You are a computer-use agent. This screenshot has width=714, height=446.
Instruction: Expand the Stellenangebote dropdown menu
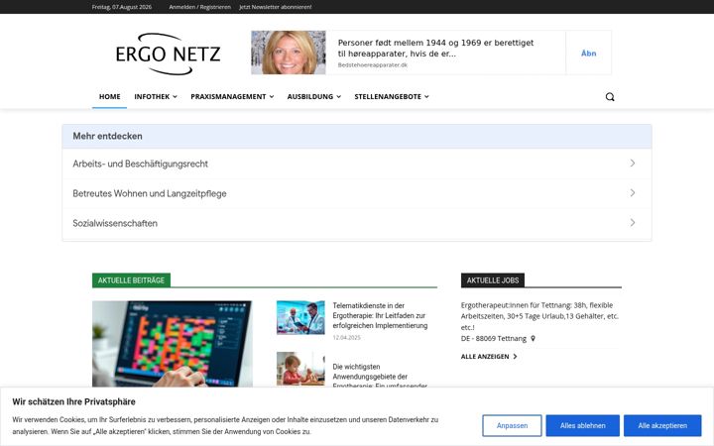pos(392,96)
